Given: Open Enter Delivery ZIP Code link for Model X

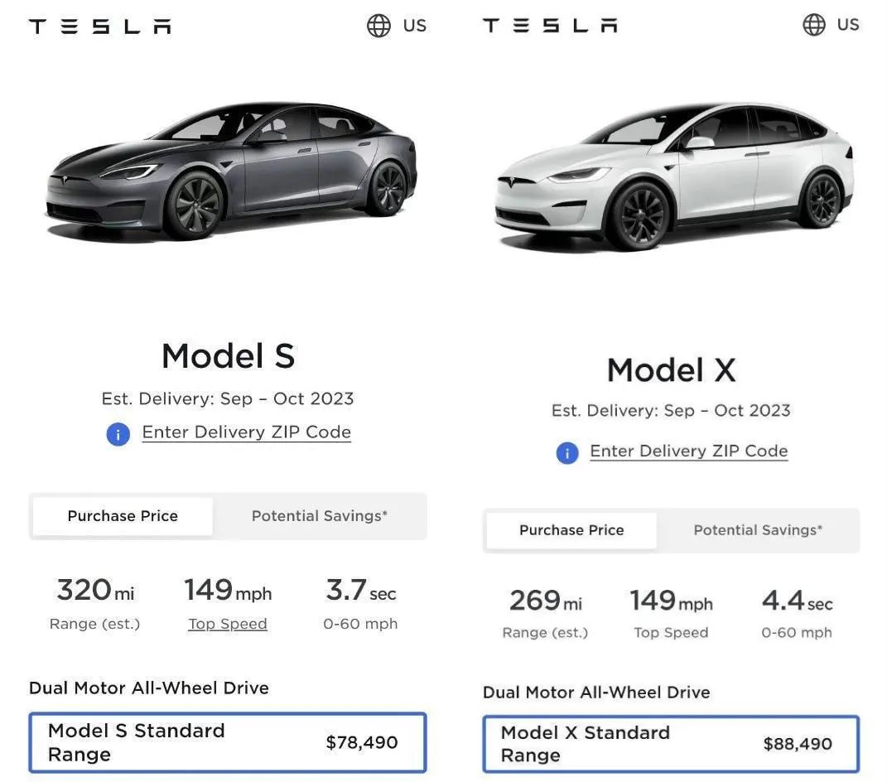Looking at the screenshot, I should pos(688,451).
